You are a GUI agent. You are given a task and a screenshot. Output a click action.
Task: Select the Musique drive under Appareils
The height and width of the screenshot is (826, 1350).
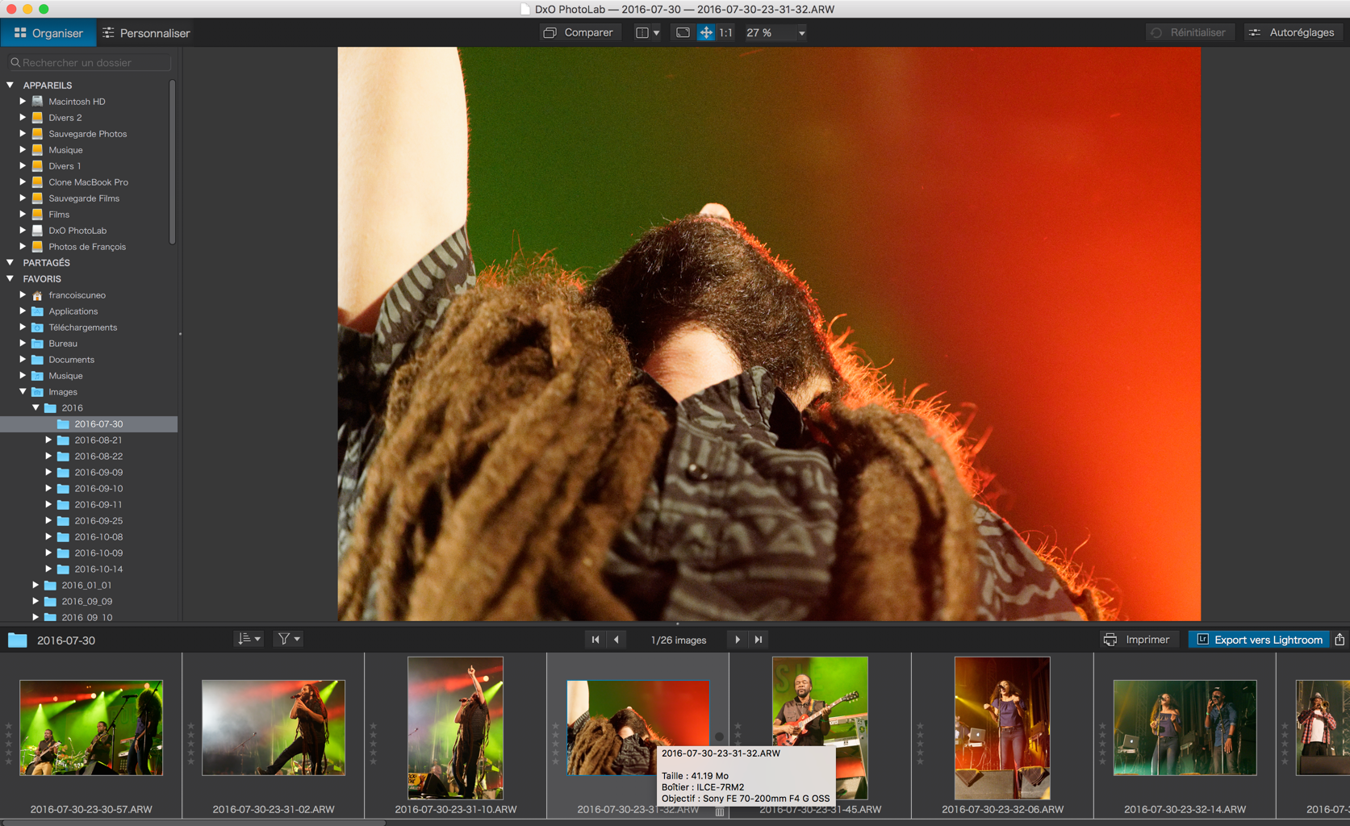65,150
